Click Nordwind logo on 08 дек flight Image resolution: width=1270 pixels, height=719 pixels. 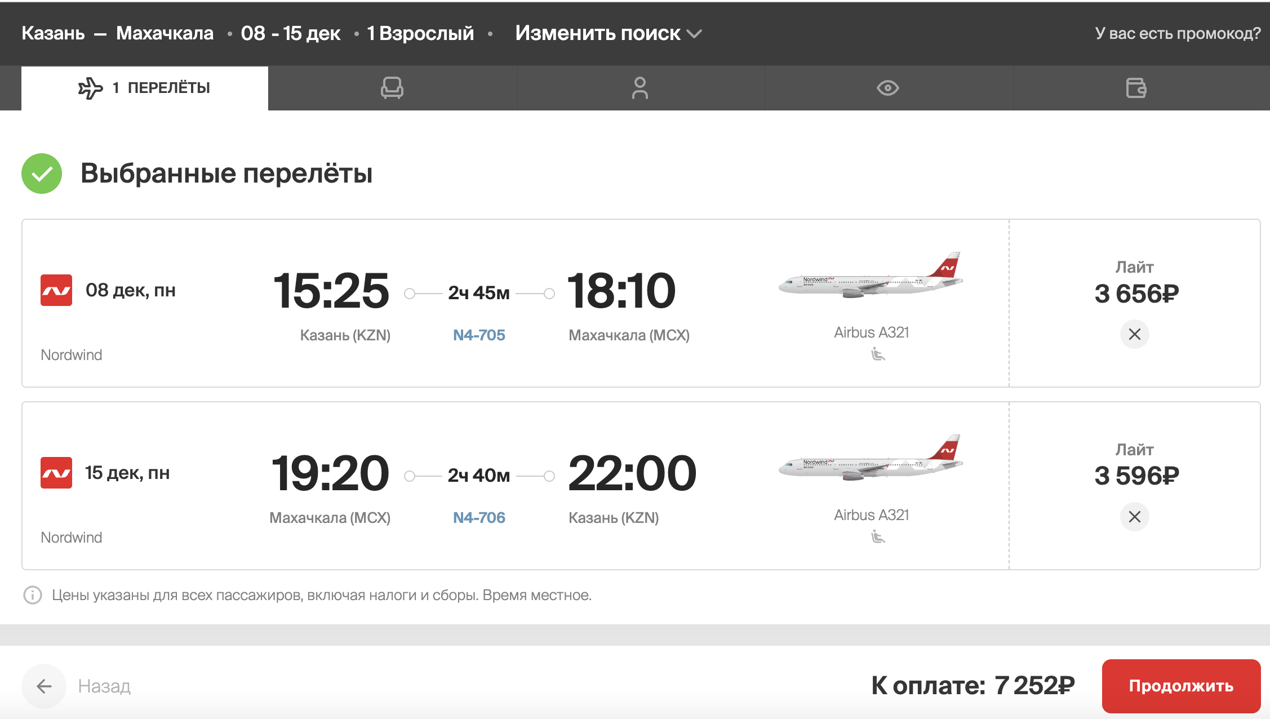[56, 290]
